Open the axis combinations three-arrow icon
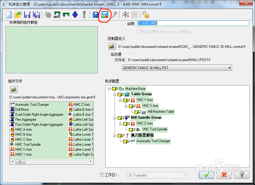This screenshot has height=185, width=255. point(125,15)
